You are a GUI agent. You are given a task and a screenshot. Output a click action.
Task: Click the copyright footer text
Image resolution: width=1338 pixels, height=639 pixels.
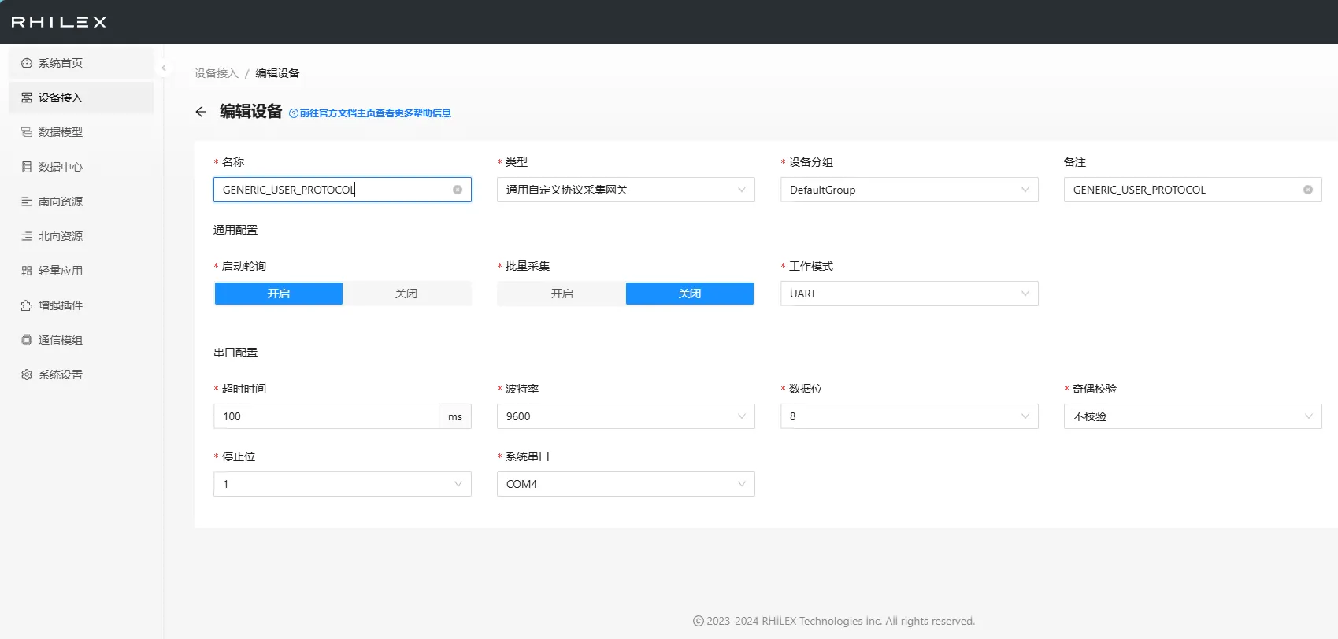click(834, 621)
